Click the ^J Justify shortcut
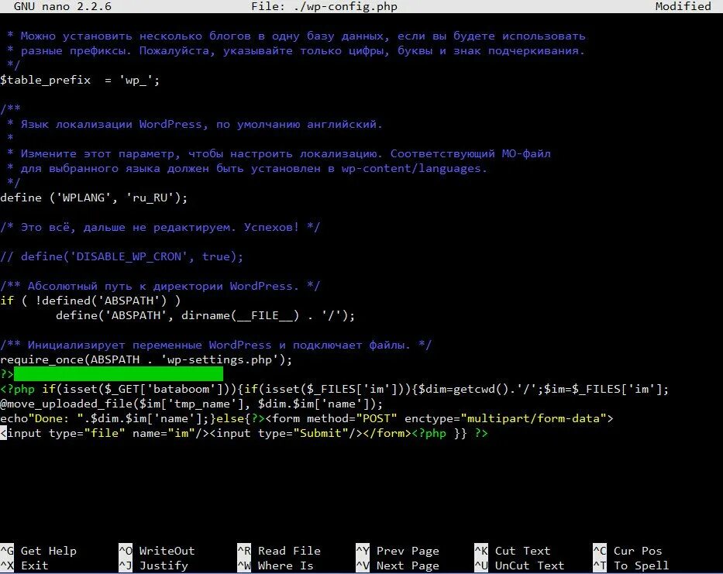723x574 pixels. [x=153, y=565]
